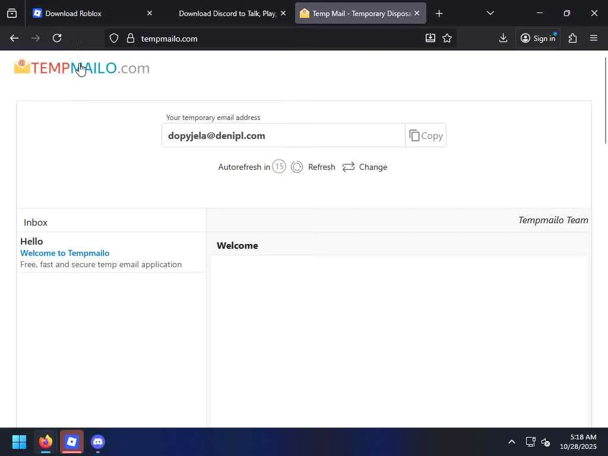Open the Windows Start menu
Image resolution: width=608 pixels, height=456 pixels.
[19, 442]
